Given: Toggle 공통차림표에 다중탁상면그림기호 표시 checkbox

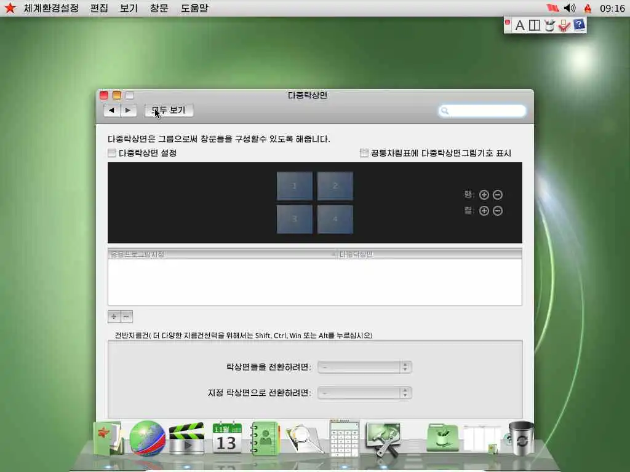Looking at the screenshot, I should pos(364,153).
